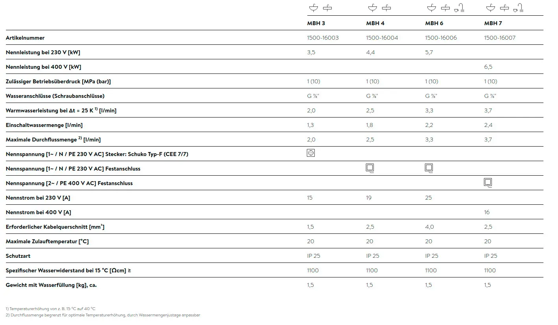Click the fixed connection icon in MBH 4 column
Viewport: 558px width, 325px height.
[370, 168]
